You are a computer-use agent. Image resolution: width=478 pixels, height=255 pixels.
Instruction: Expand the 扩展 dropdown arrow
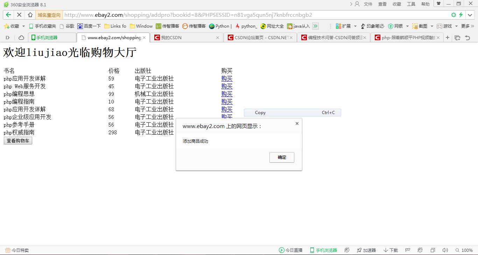(355, 26)
